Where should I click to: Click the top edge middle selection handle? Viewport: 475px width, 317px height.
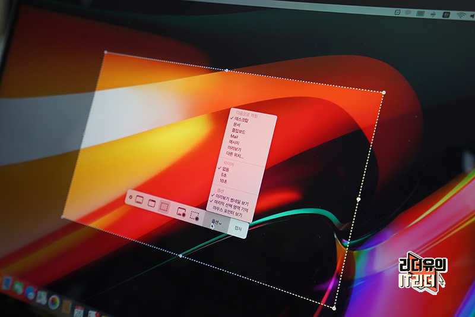[227, 70]
